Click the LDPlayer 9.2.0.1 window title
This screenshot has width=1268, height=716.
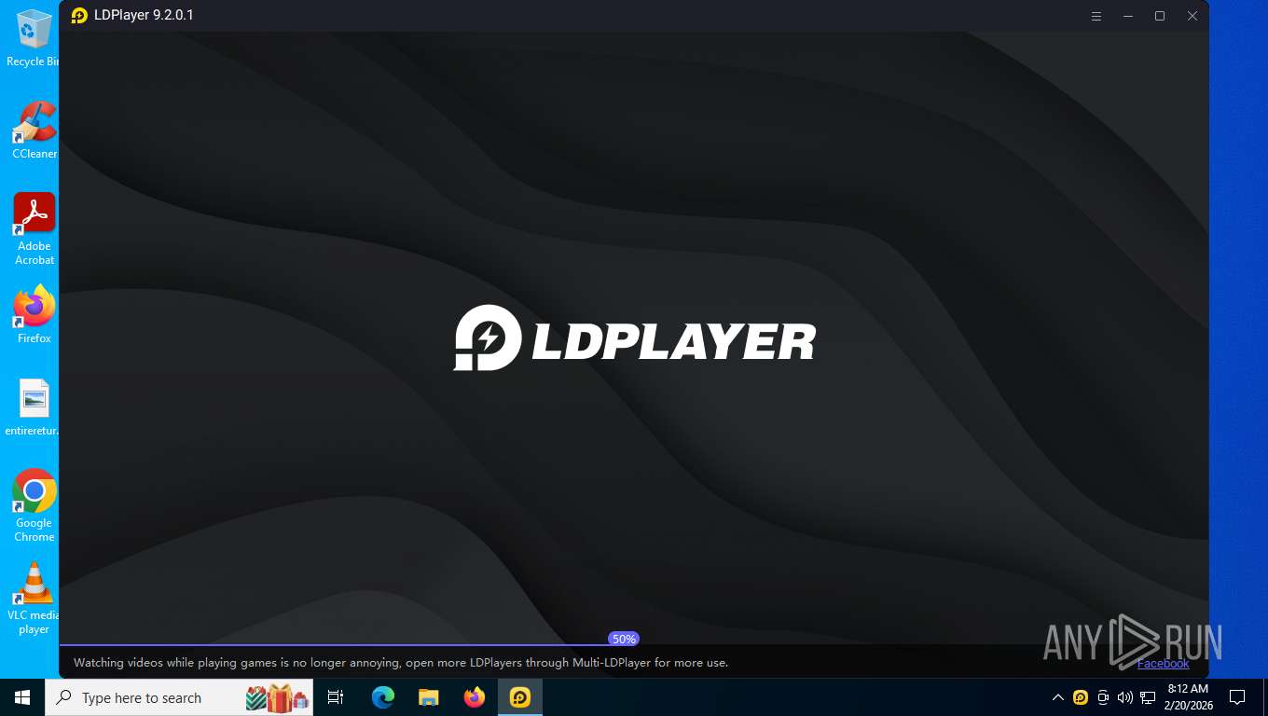tap(144, 16)
